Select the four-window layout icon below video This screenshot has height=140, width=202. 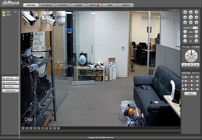tap(47, 128)
